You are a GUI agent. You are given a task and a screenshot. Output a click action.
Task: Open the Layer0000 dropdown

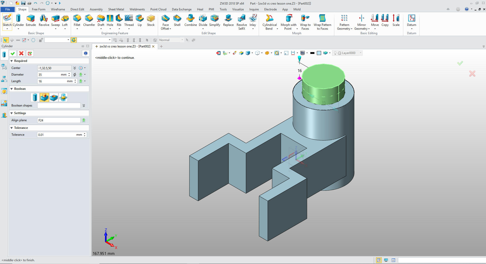point(360,53)
